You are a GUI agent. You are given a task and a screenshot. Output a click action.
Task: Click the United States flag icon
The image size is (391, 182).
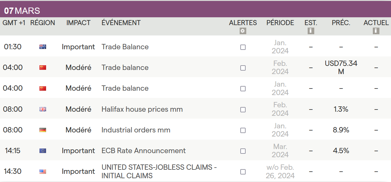click(43, 172)
